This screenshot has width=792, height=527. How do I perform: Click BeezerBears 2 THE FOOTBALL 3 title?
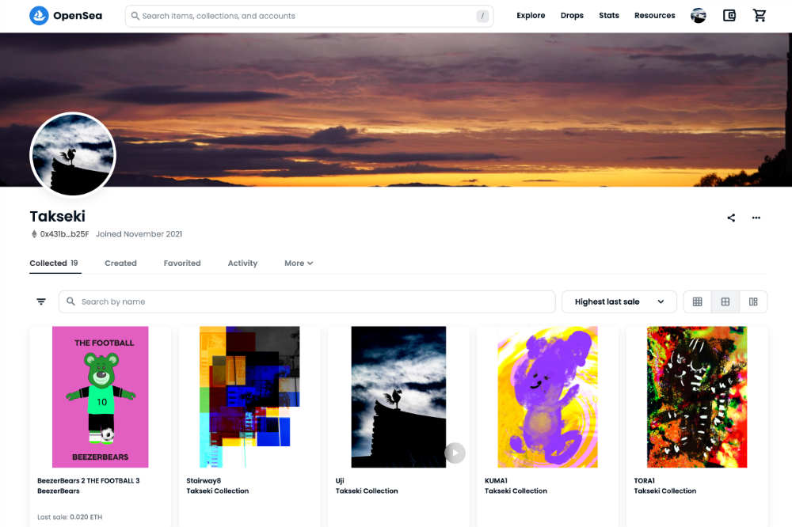tap(89, 480)
